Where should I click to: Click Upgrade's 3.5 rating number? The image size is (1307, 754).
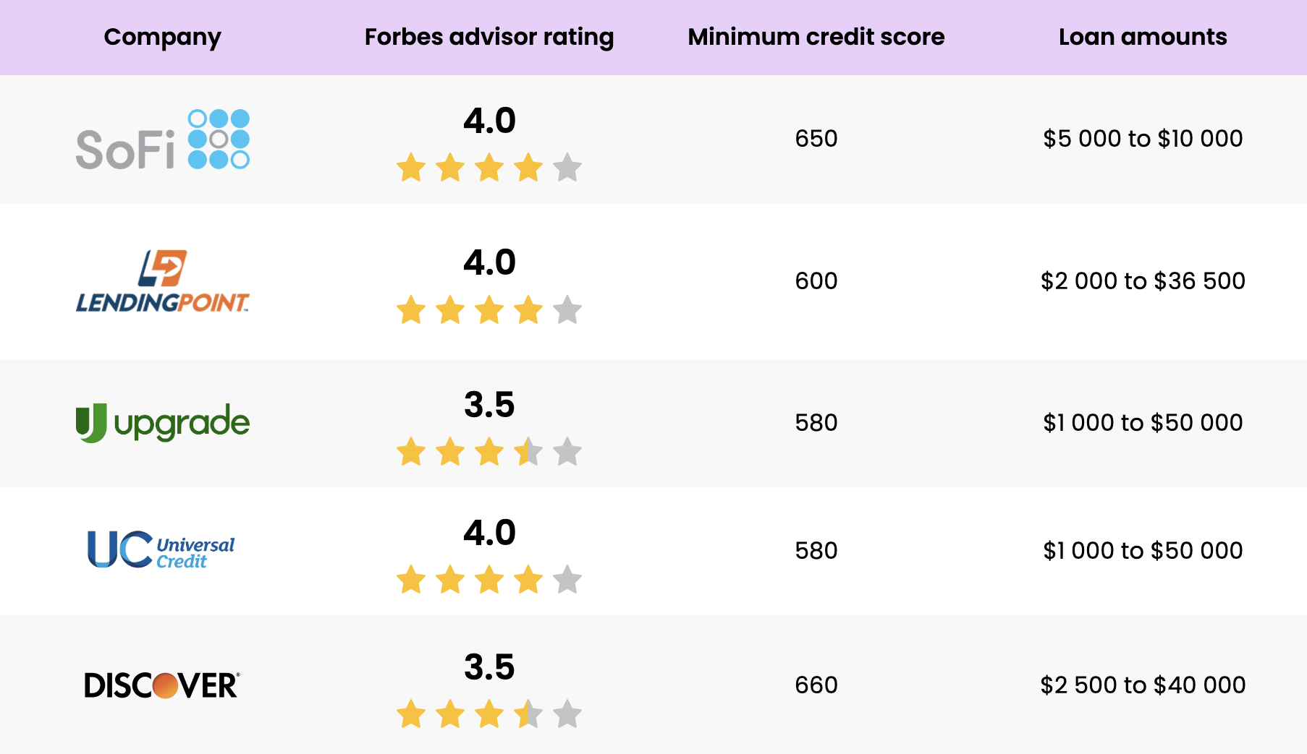tap(489, 404)
